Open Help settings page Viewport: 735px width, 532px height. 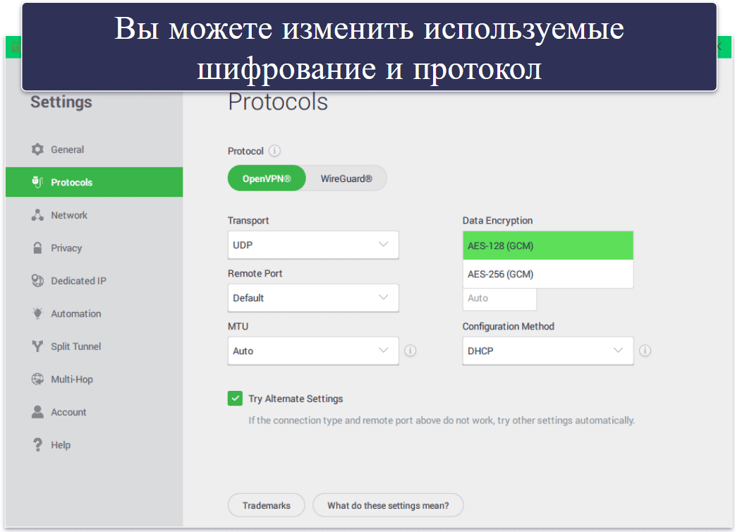click(x=95, y=445)
